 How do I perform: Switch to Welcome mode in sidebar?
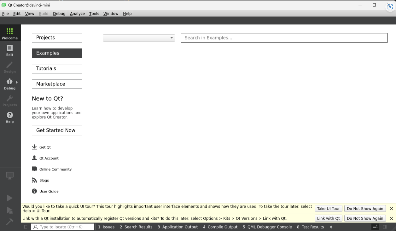10,33
